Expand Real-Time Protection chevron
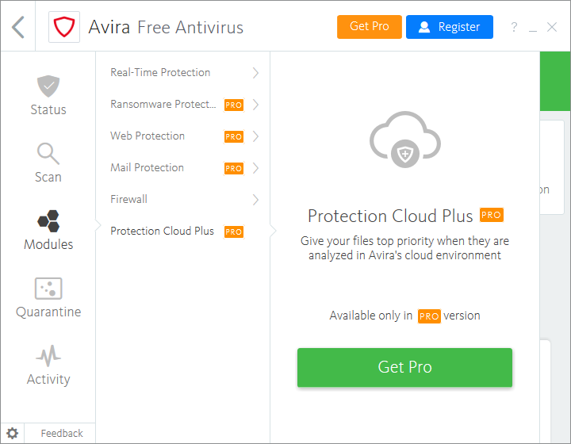The height and width of the screenshot is (444, 571). (255, 73)
